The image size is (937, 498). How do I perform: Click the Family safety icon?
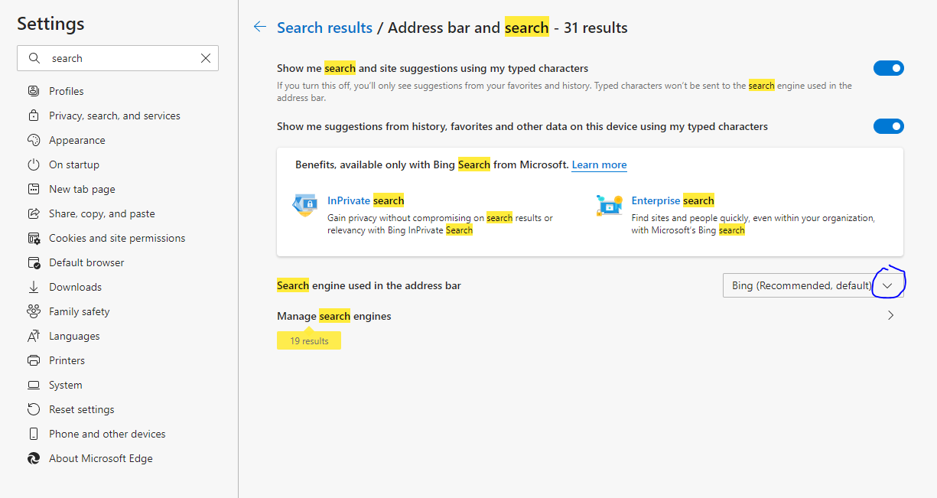coord(34,311)
